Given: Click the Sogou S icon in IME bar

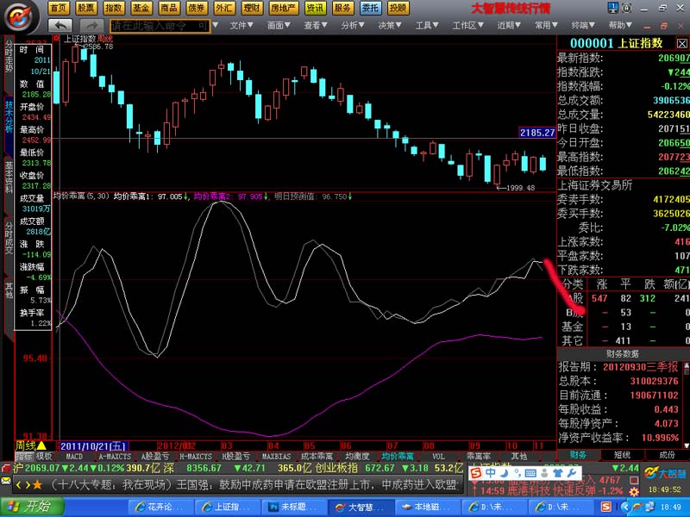Looking at the screenshot, I should 475,473.
